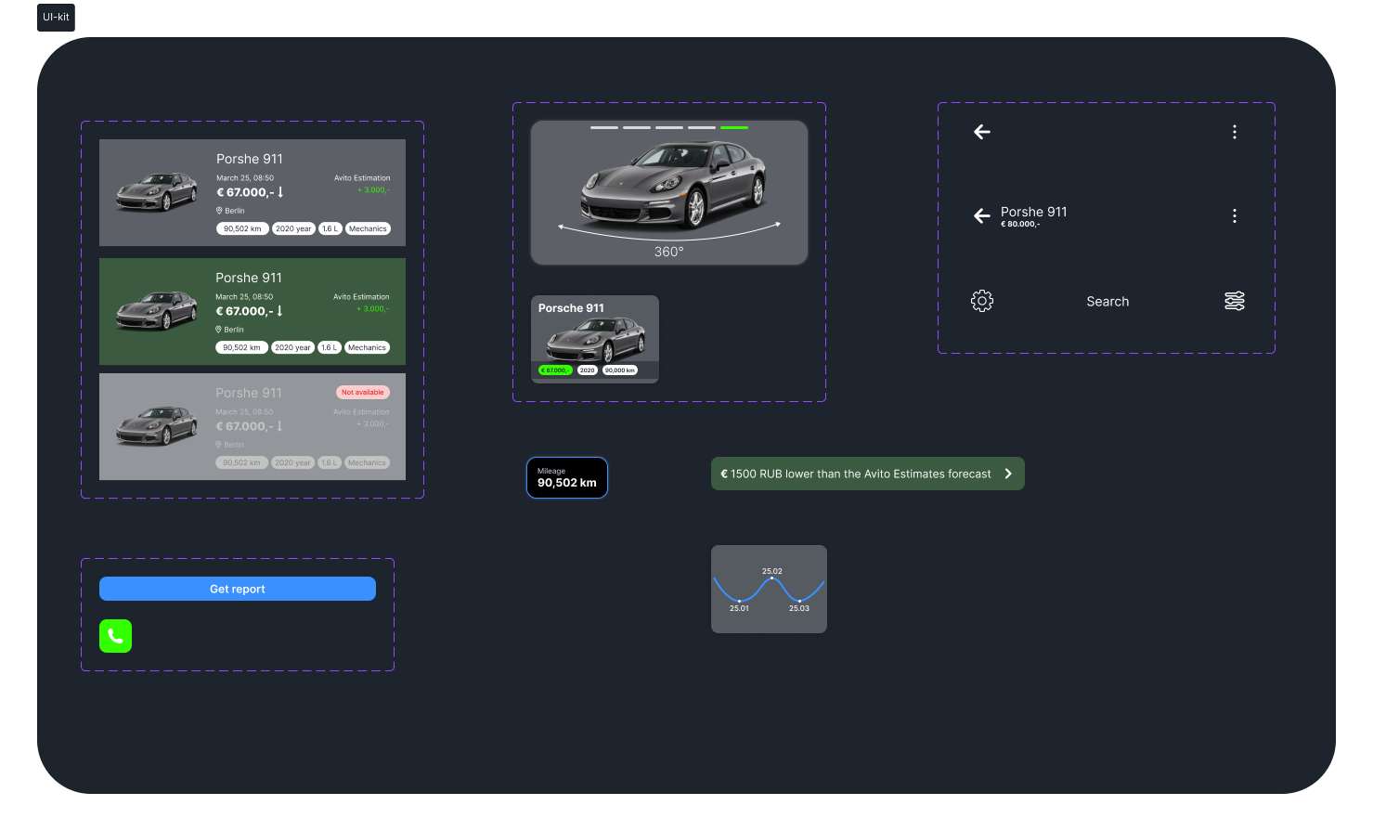
Task: Click the back arrow next to Porshe 911 header
Action: (981, 215)
